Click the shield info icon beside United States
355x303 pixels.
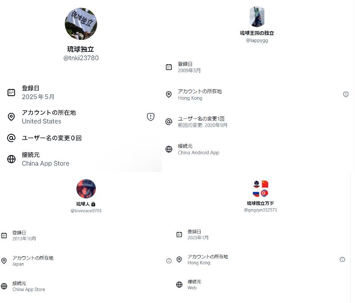[x=150, y=117]
